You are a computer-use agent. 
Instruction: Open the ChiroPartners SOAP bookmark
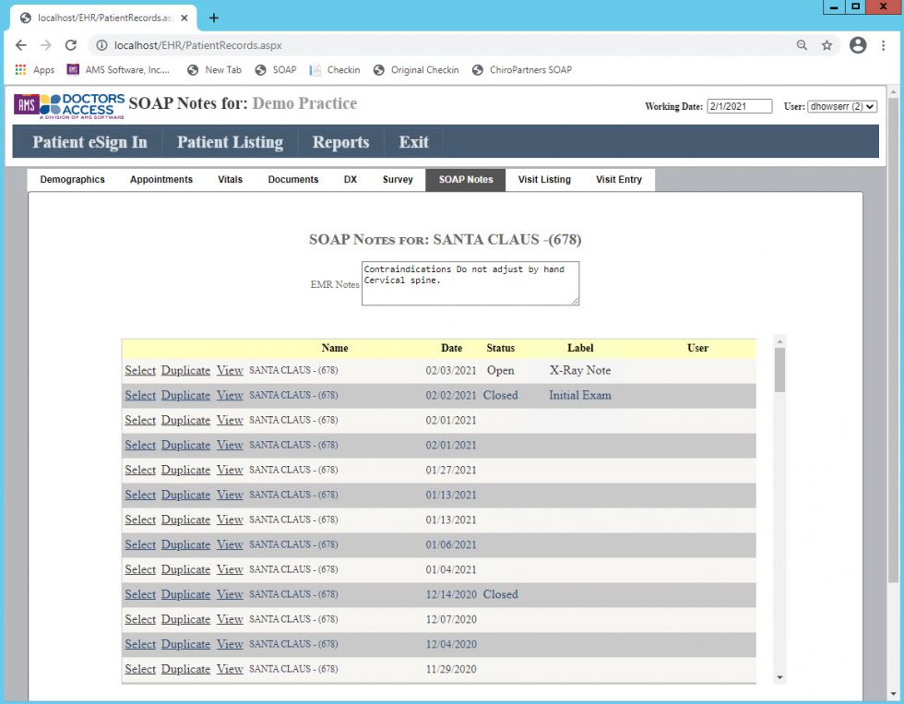coord(522,70)
